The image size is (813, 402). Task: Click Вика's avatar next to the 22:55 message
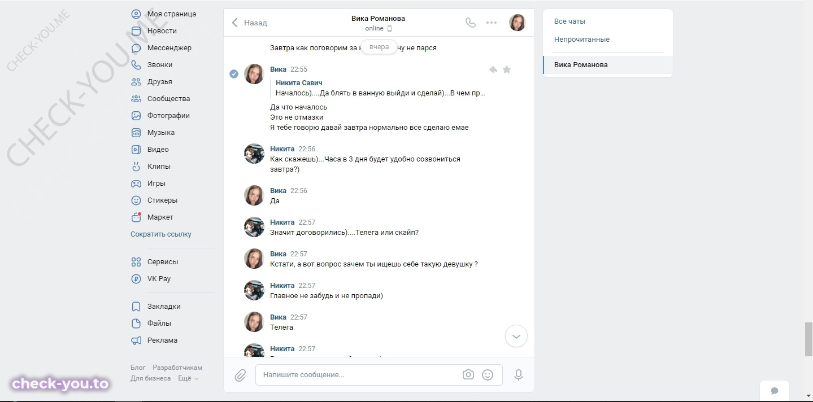click(x=254, y=74)
